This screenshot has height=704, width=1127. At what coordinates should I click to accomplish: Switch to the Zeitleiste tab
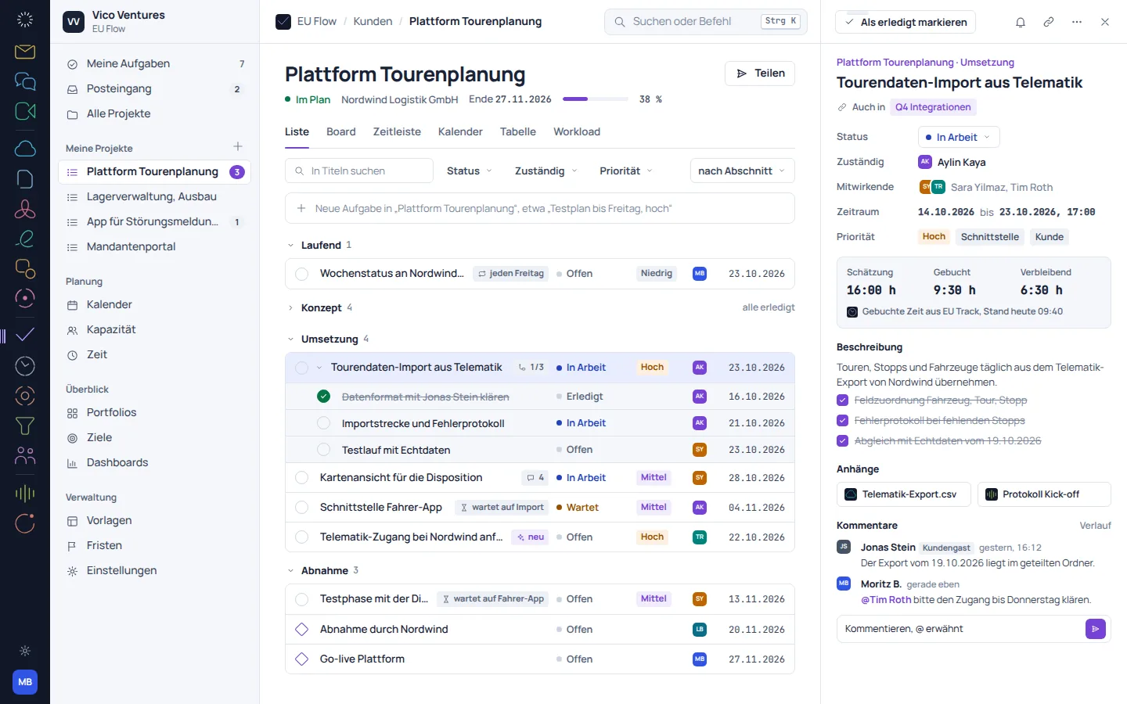397,131
